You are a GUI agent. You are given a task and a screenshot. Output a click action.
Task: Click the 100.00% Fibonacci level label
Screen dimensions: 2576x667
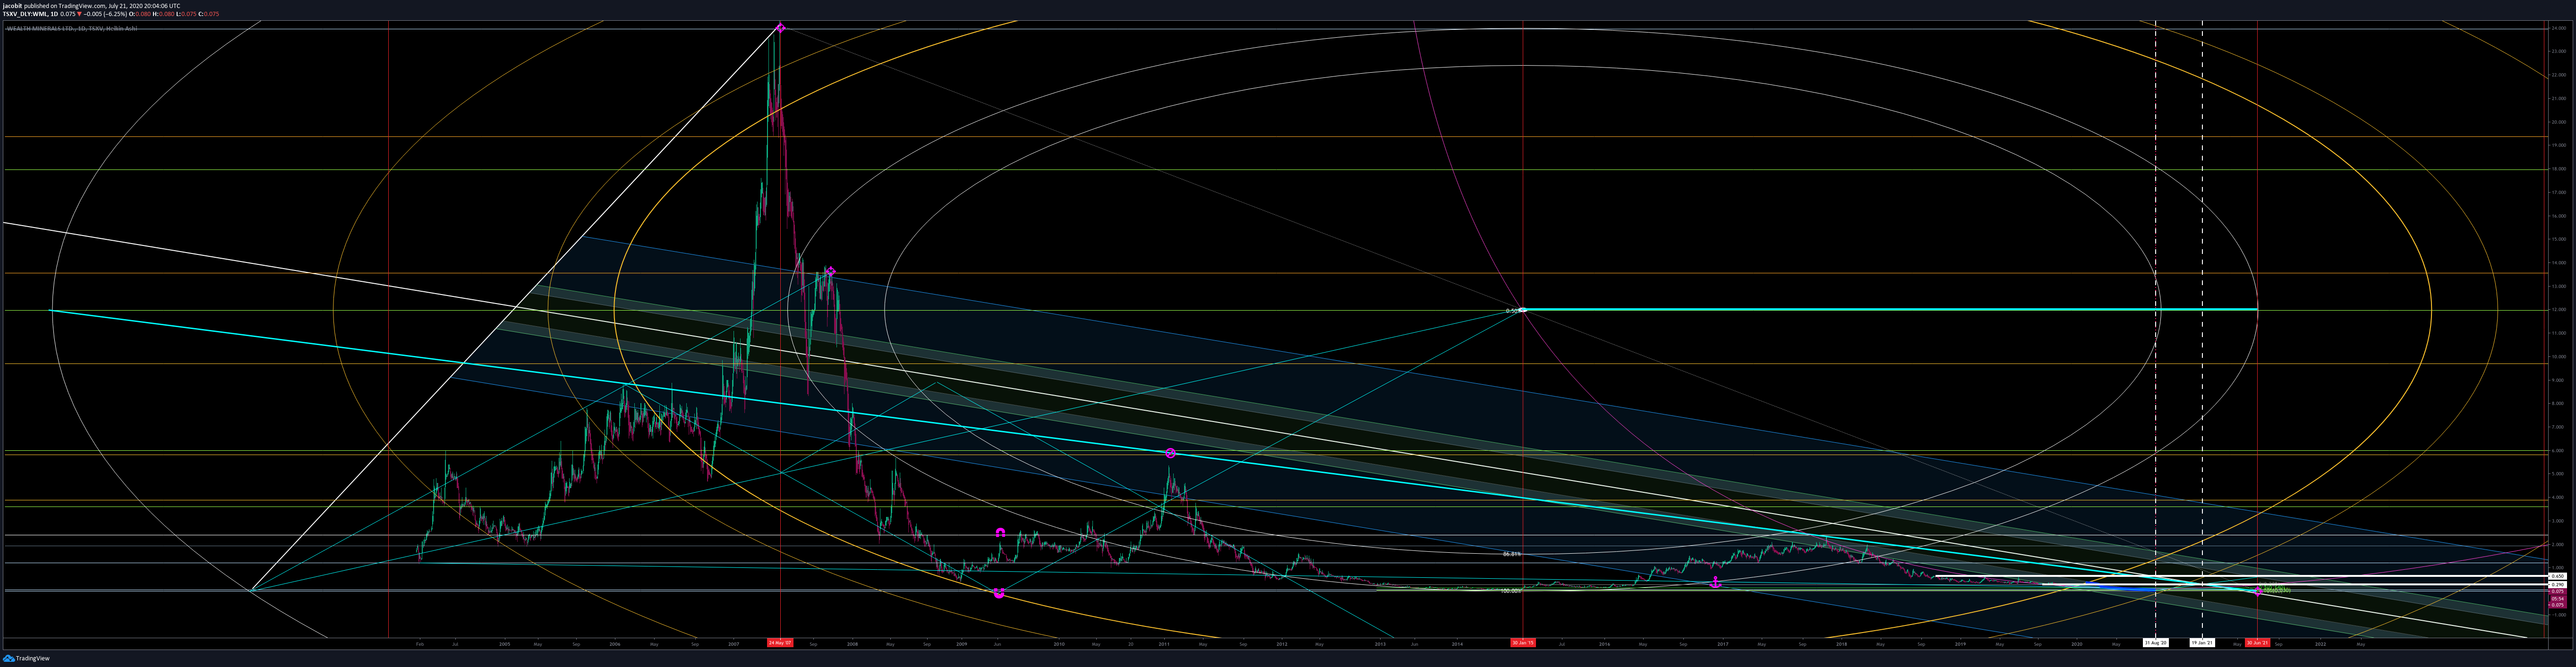(1511, 591)
